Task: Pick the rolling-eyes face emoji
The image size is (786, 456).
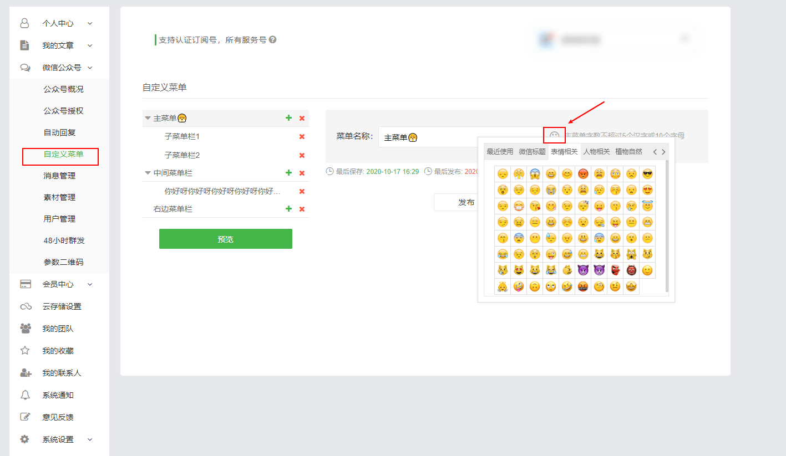Action: pyautogui.click(x=551, y=286)
